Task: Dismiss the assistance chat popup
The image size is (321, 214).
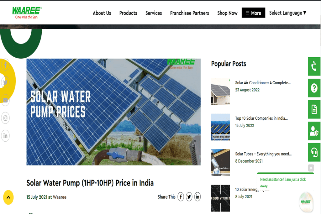Action: click(311, 168)
